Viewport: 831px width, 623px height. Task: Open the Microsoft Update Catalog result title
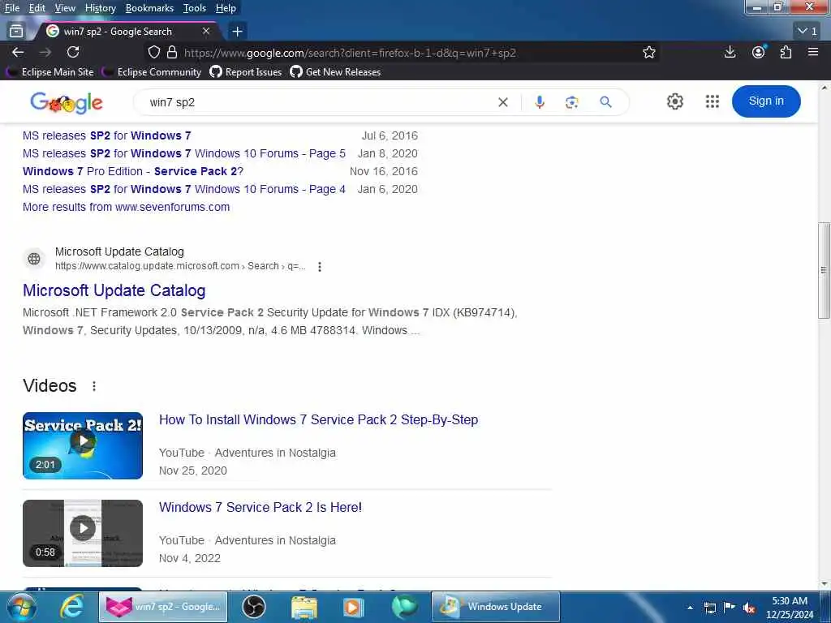tap(114, 290)
